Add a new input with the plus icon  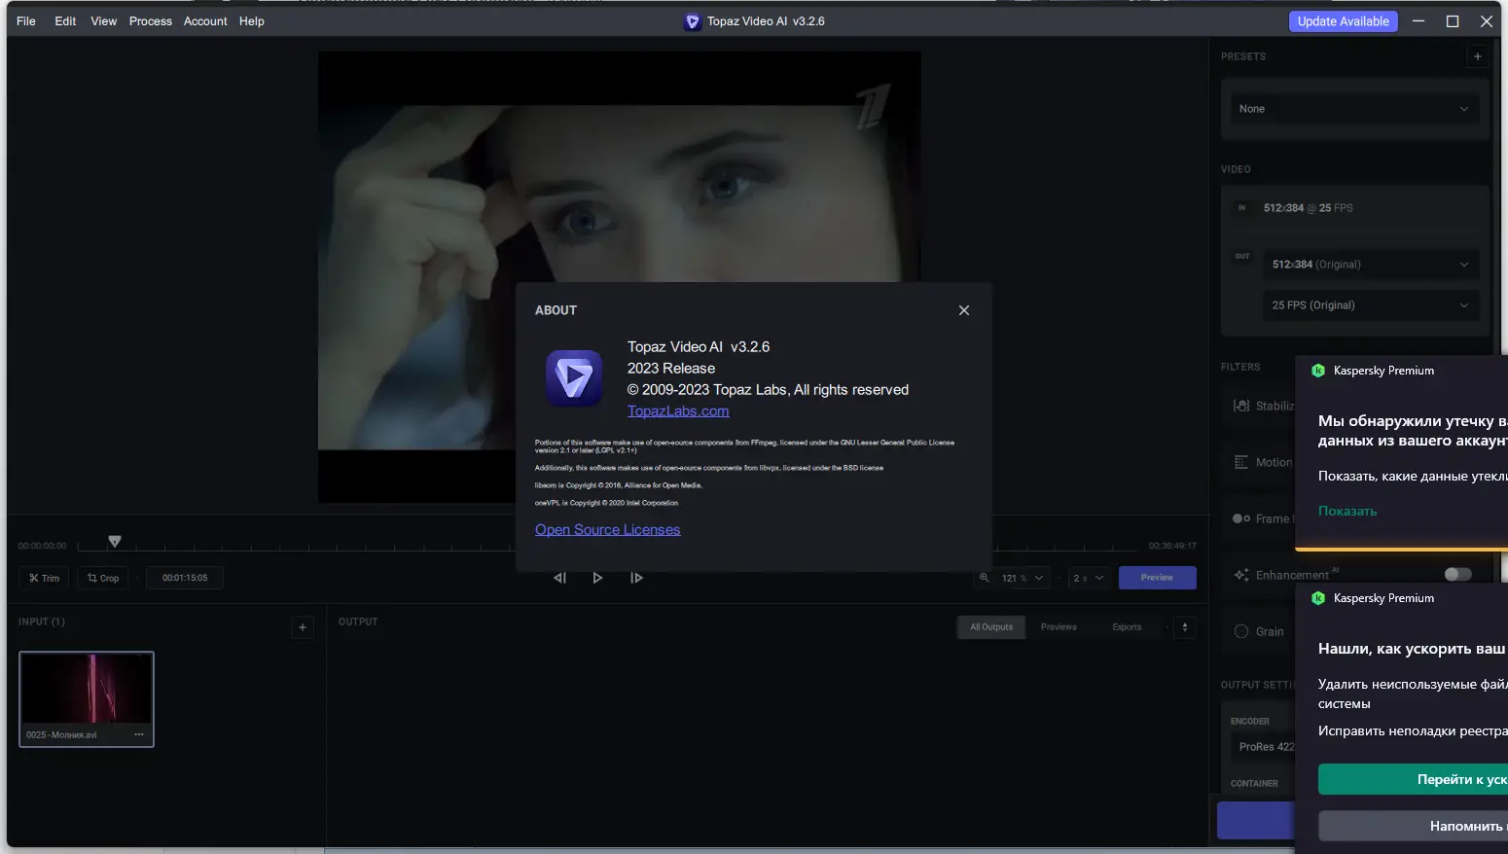click(302, 627)
